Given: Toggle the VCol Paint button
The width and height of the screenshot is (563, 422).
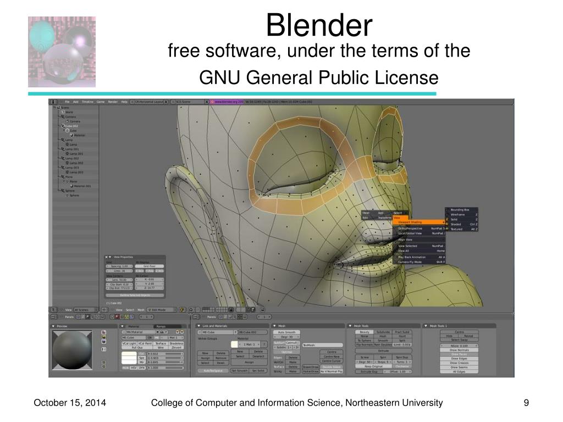Looking at the screenshot, I should pyautogui.click(x=145, y=343).
